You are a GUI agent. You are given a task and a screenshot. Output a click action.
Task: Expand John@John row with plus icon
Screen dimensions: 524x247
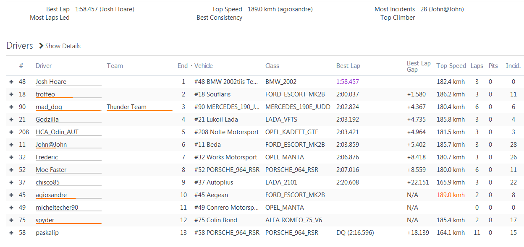click(11, 145)
